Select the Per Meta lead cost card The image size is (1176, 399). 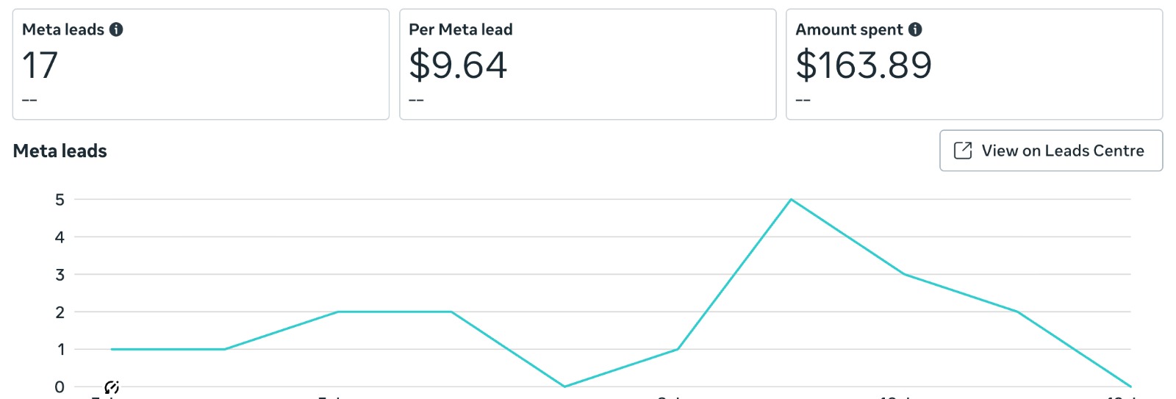pyautogui.click(x=587, y=65)
